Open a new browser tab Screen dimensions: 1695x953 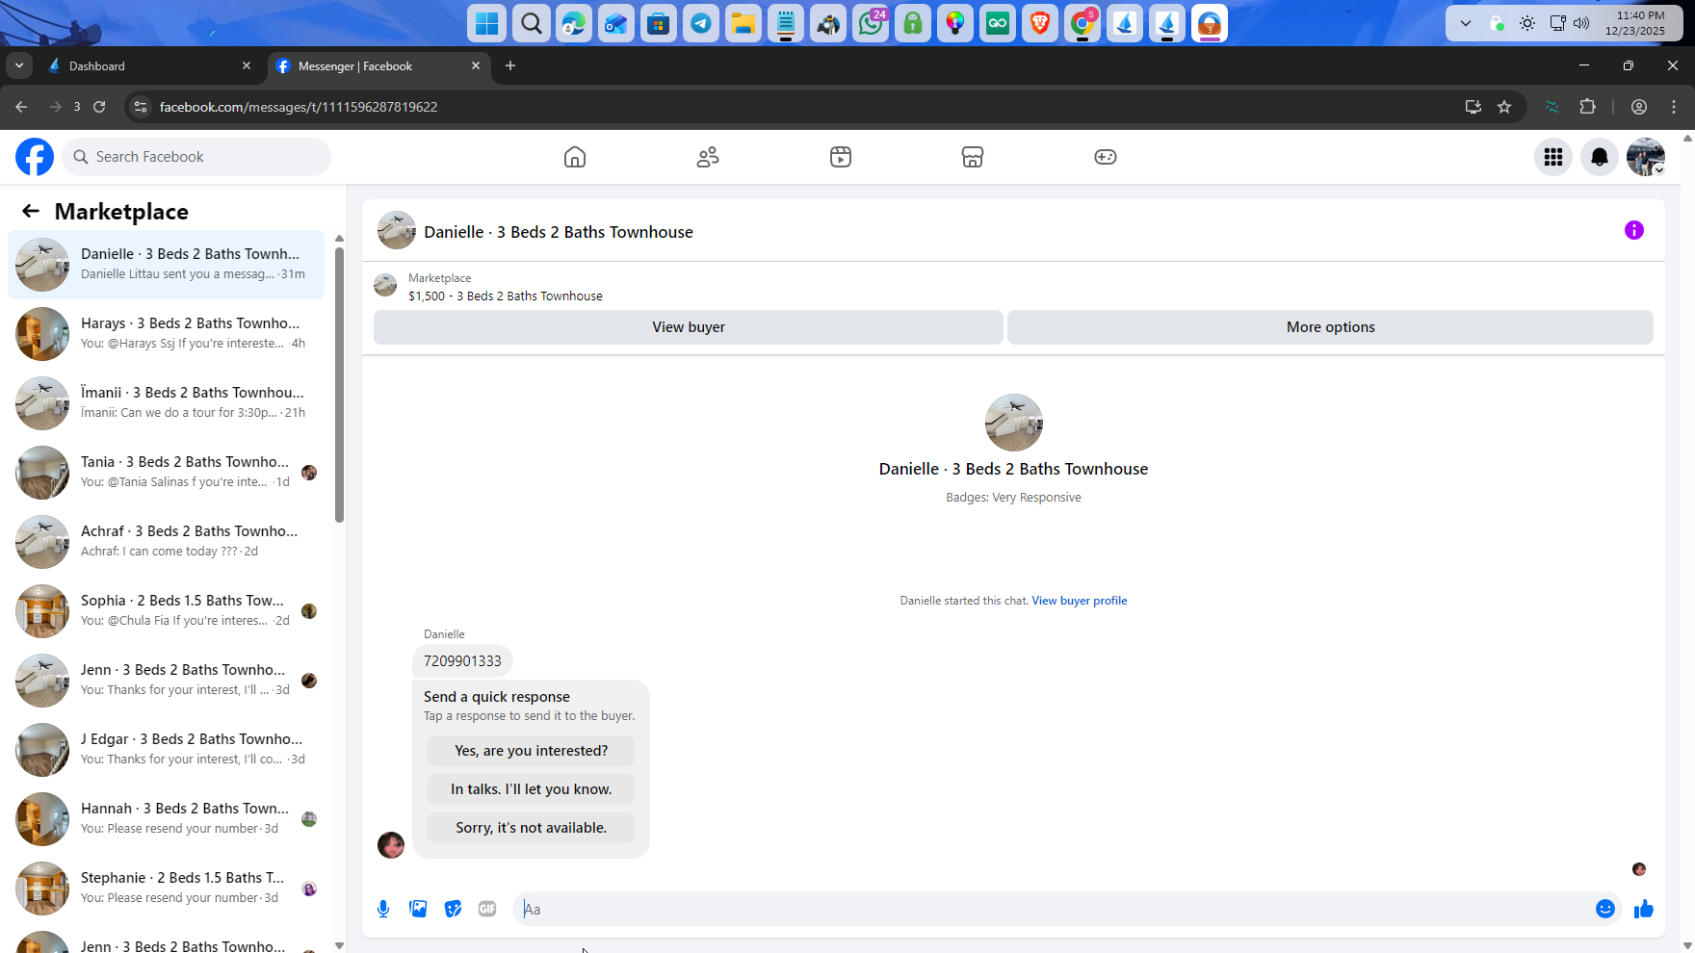[510, 65]
